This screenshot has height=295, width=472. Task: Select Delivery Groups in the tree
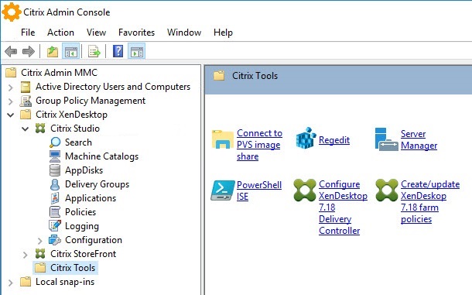pyautogui.click(x=97, y=184)
